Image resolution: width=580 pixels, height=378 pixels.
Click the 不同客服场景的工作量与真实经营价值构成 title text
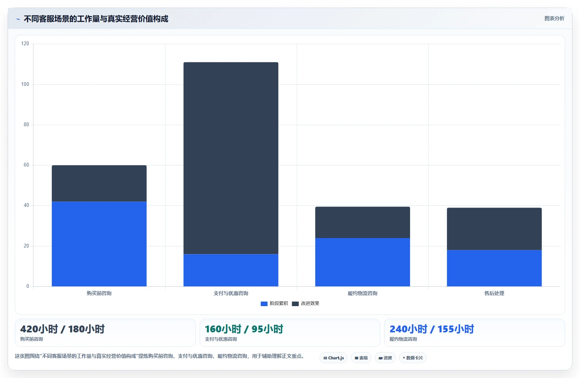[96, 19]
